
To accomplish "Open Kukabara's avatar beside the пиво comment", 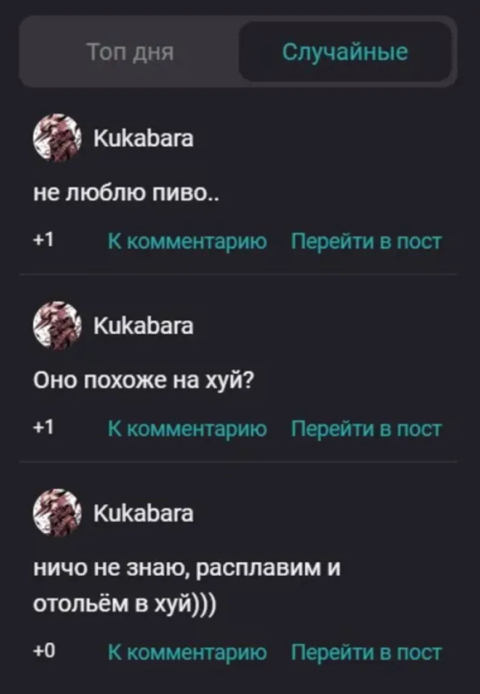I will 57,138.
